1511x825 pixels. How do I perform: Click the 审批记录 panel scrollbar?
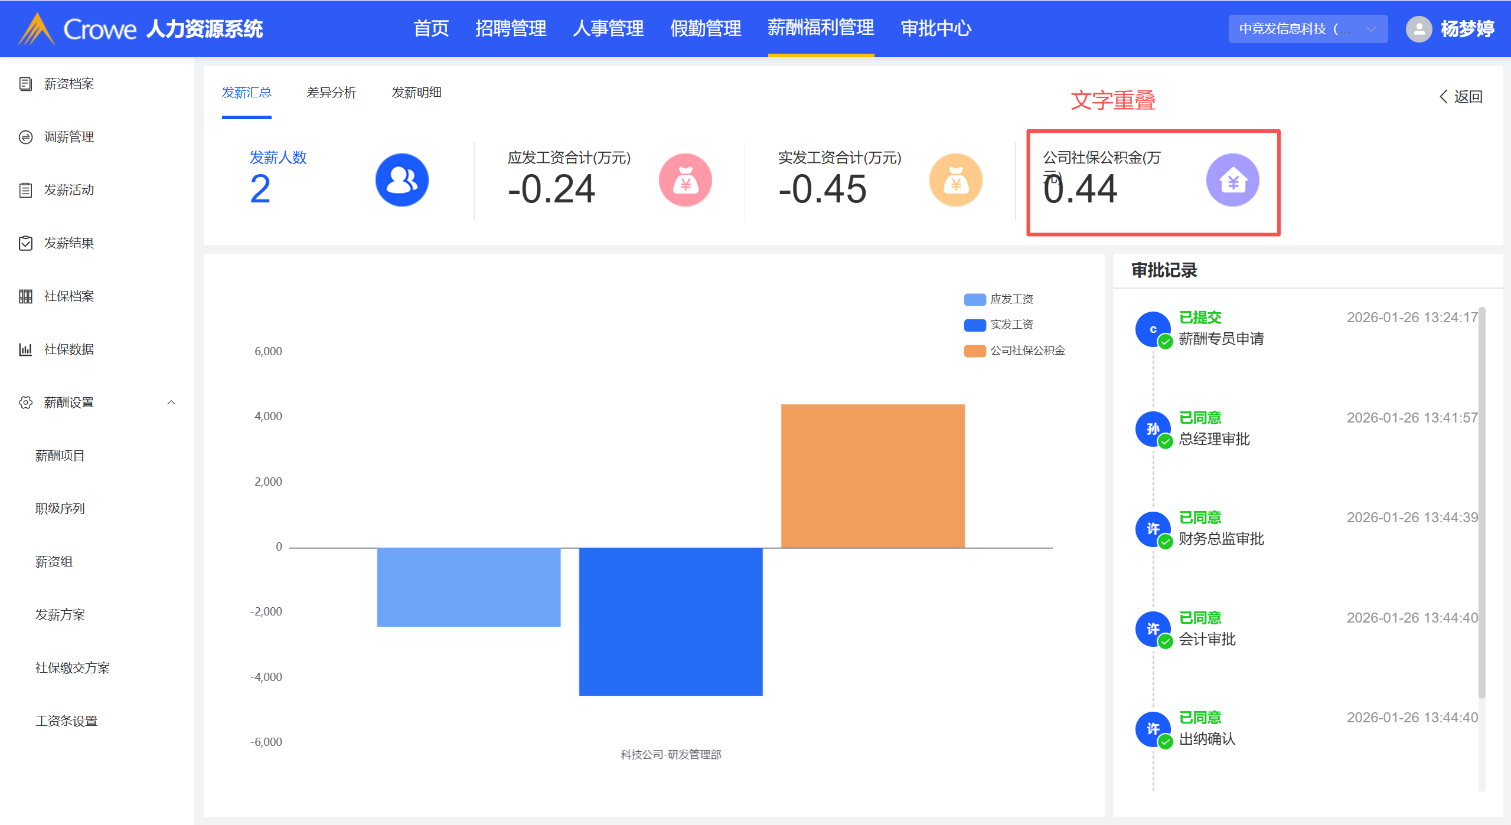point(1481,502)
